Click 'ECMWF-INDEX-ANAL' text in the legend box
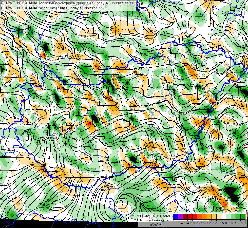Viewport: 248px width, 228px height. (x=155, y=216)
